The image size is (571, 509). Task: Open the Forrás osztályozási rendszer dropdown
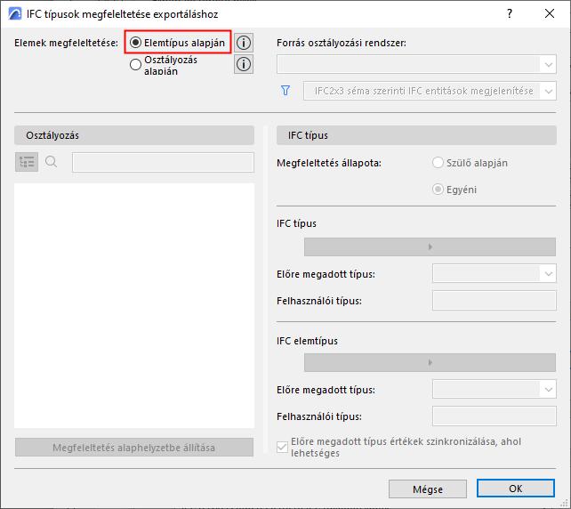tap(416, 64)
